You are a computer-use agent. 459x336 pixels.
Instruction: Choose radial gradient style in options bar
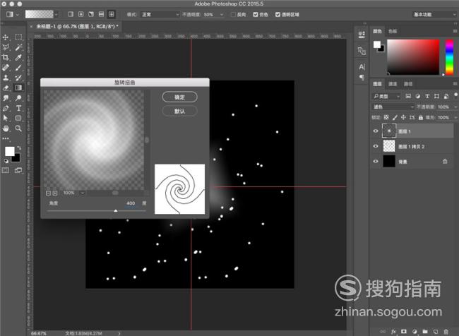(x=81, y=14)
